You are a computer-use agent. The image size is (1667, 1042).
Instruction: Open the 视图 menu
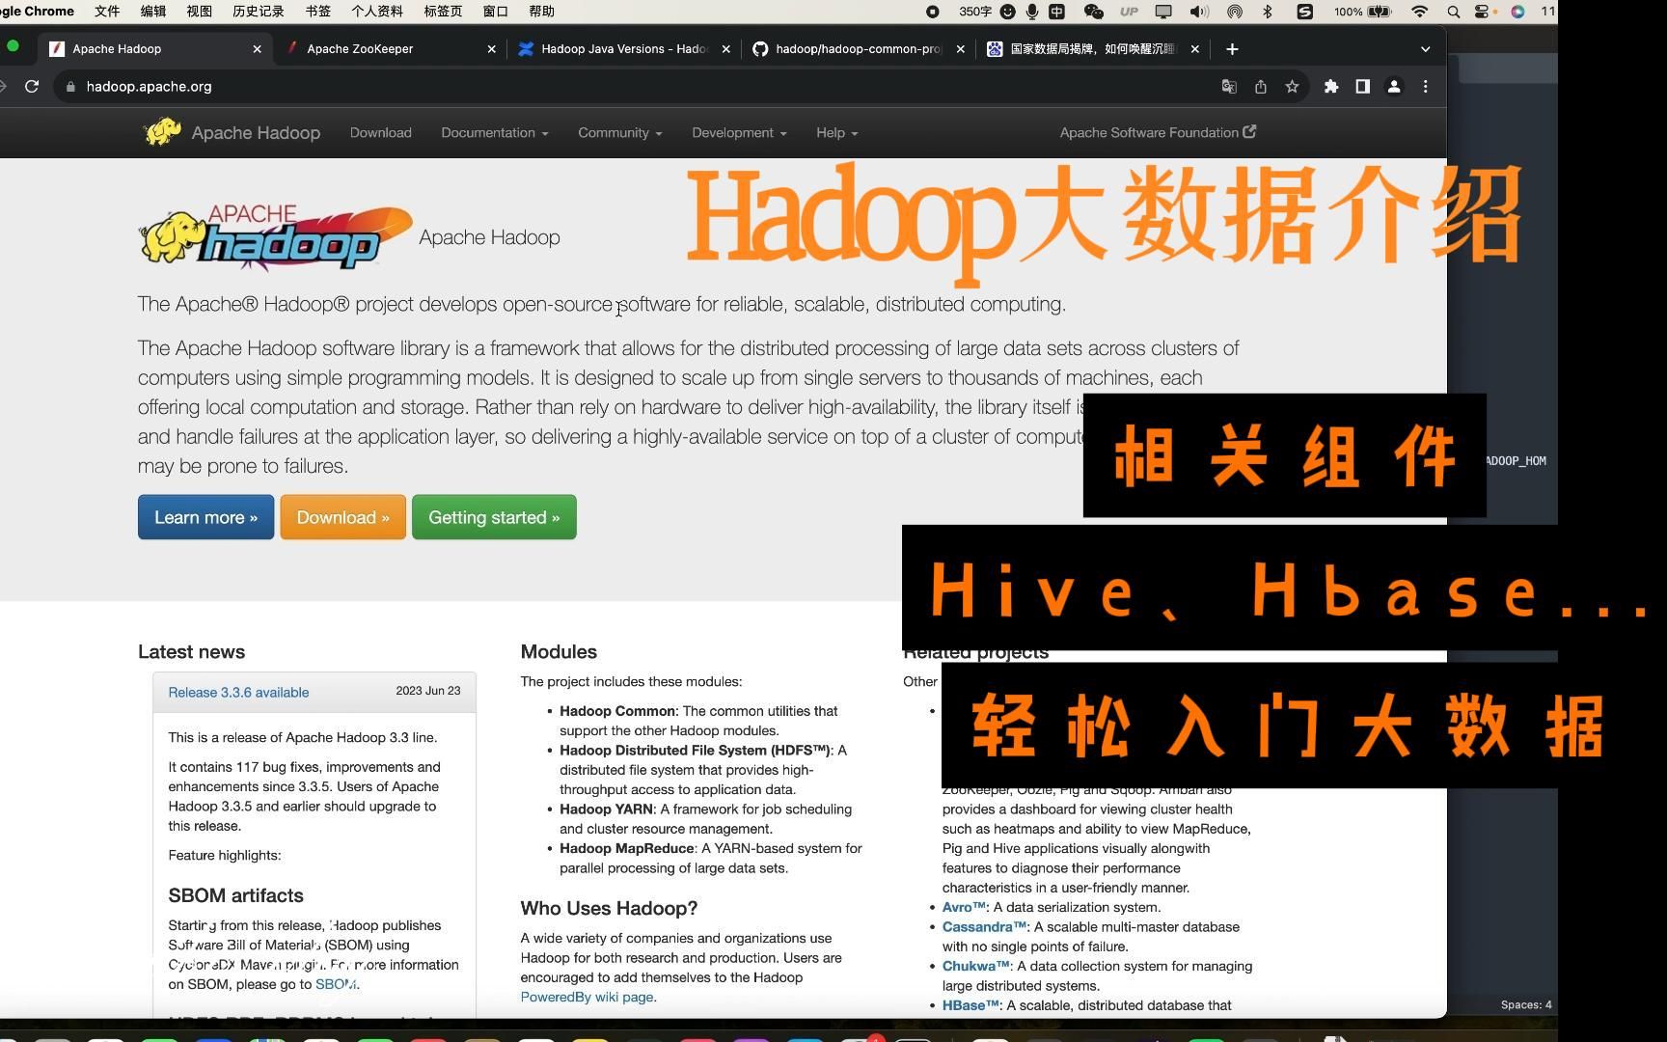click(199, 12)
